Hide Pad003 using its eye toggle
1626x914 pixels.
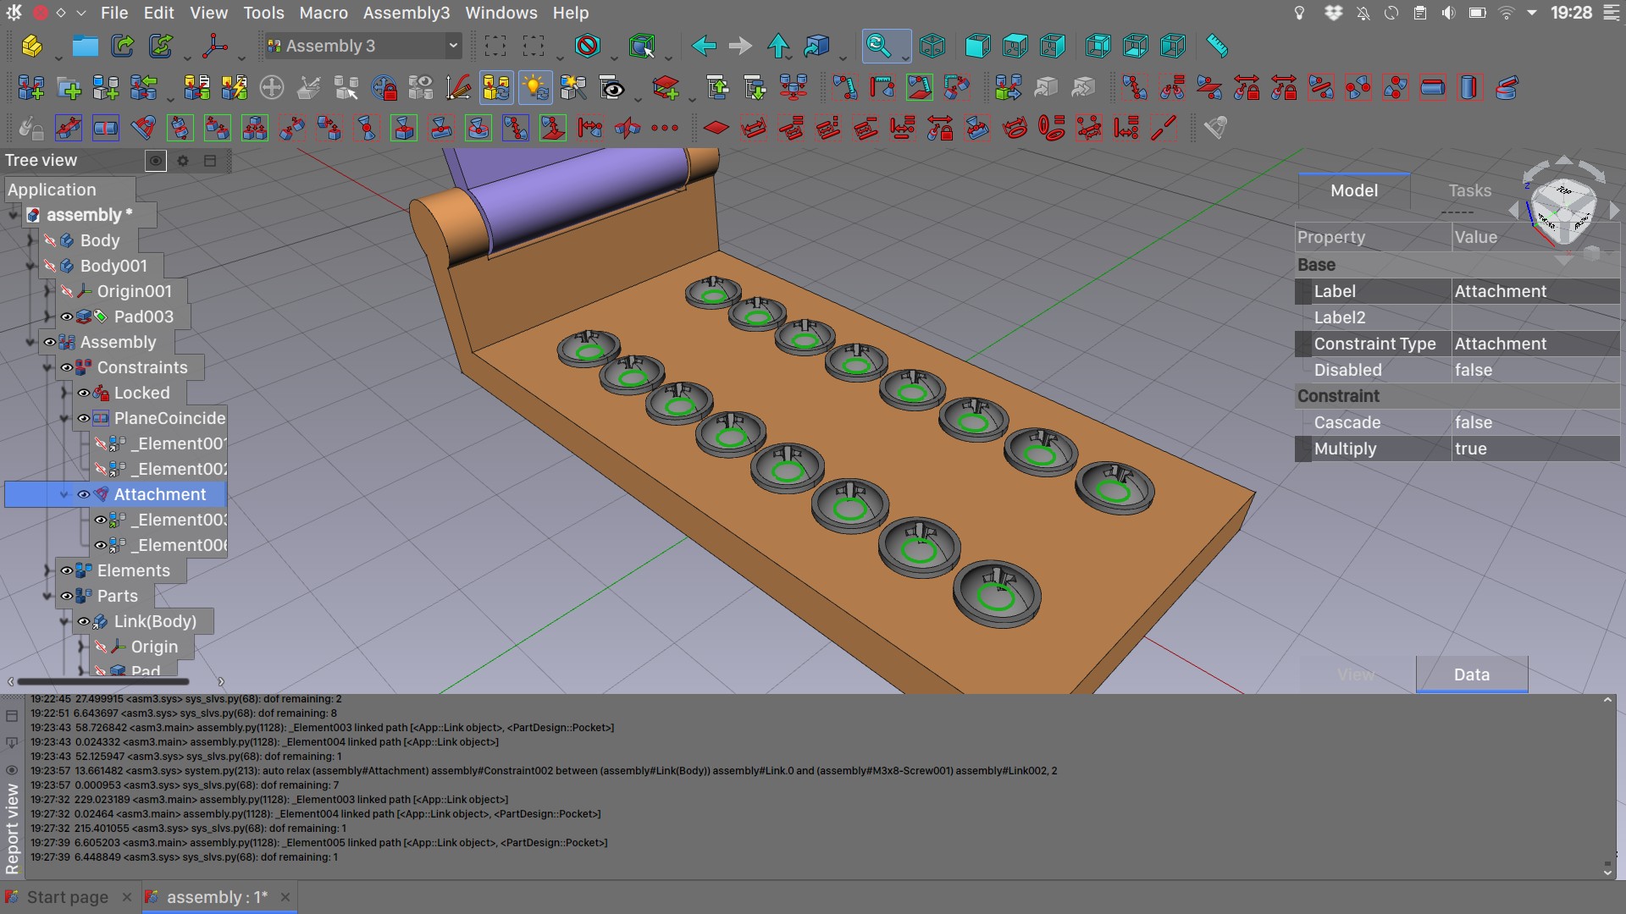pyautogui.click(x=69, y=317)
